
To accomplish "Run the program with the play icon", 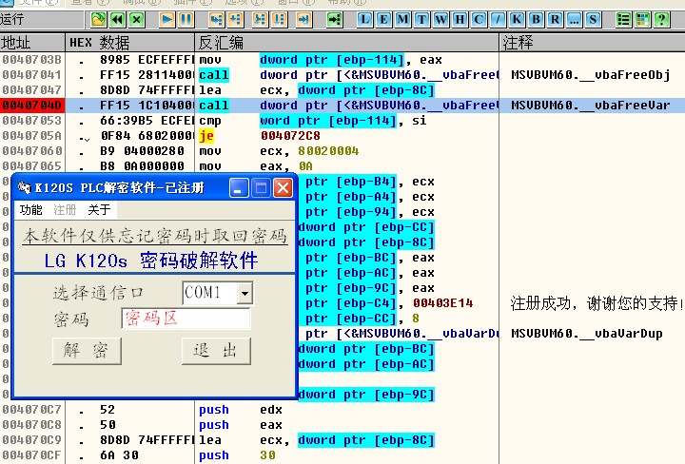I will [166, 20].
